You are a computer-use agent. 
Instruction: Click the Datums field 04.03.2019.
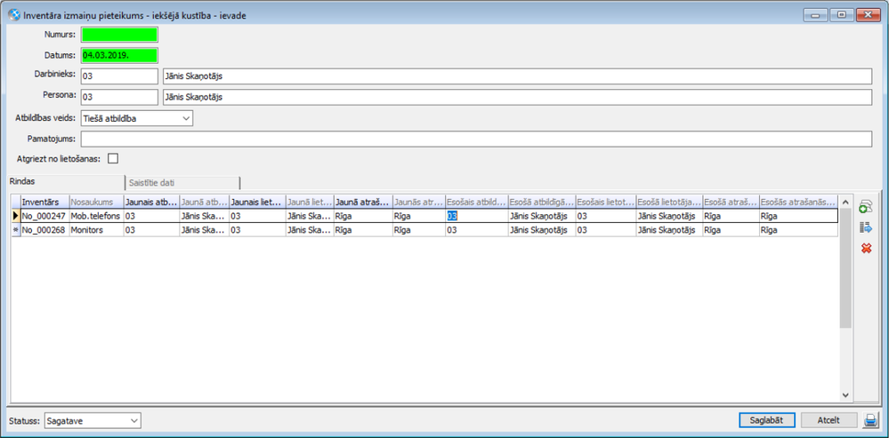pyautogui.click(x=119, y=55)
